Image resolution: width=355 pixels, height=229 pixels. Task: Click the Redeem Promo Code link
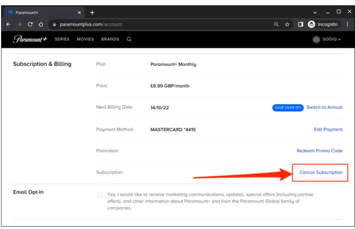coord(319,151)
